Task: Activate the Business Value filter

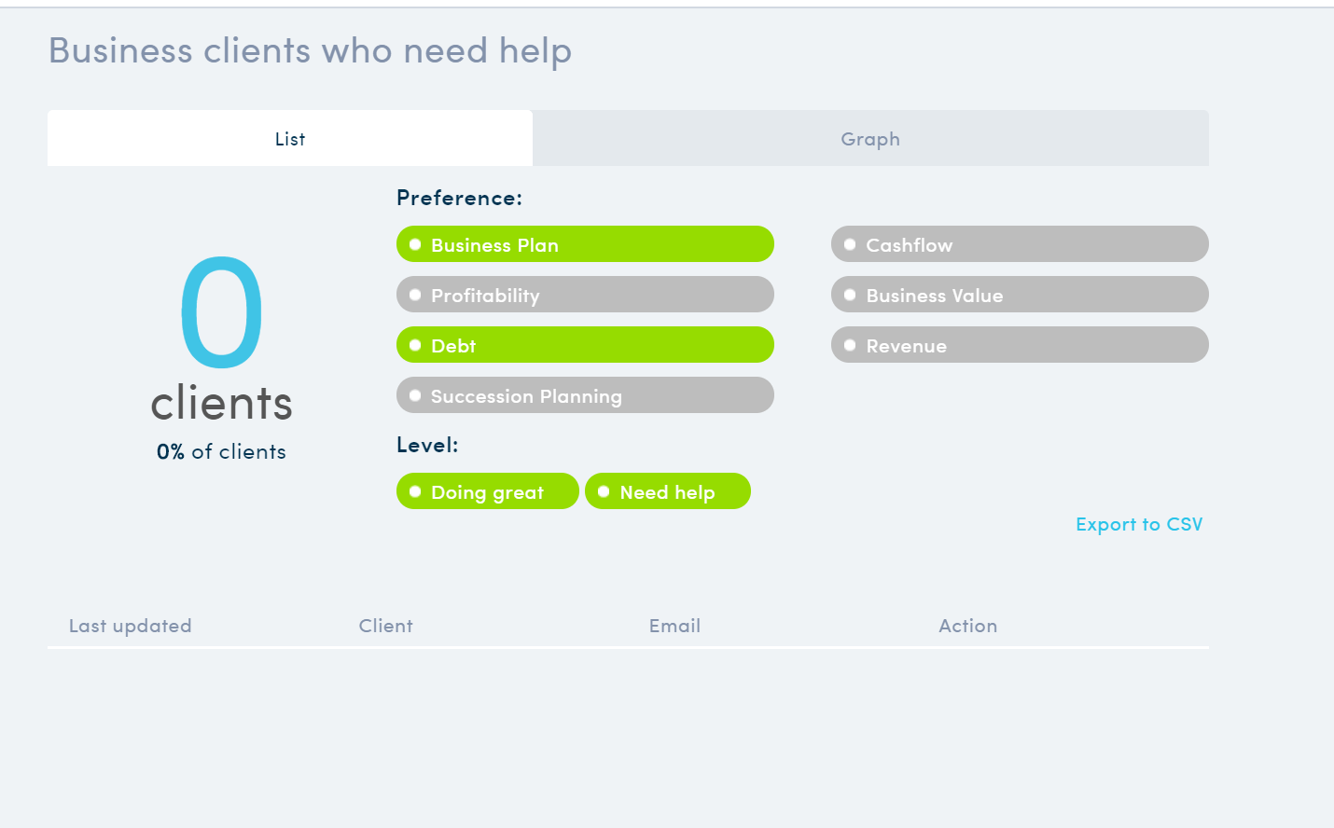Action: coord(1020,295)
